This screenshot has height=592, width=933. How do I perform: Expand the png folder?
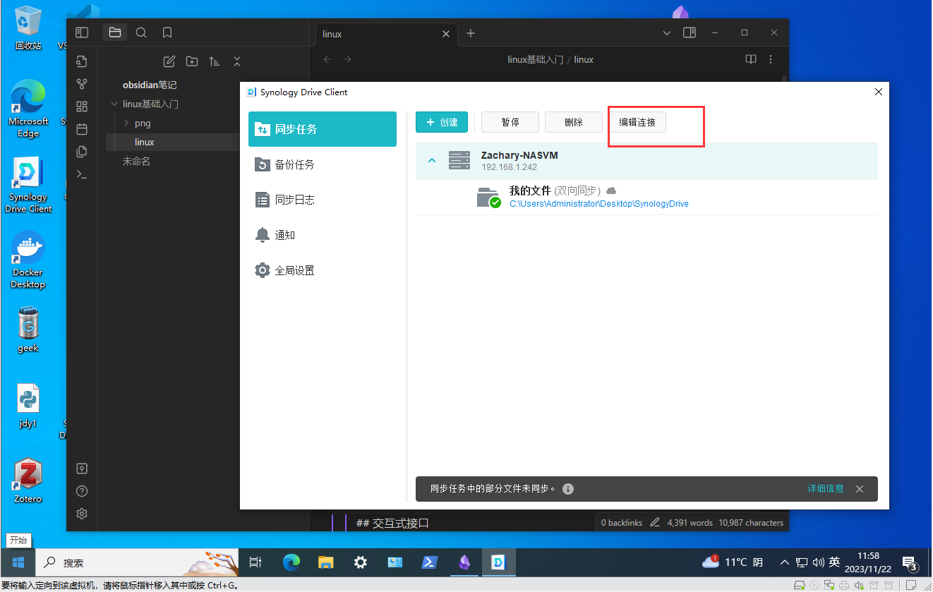(x=126, y=123)
